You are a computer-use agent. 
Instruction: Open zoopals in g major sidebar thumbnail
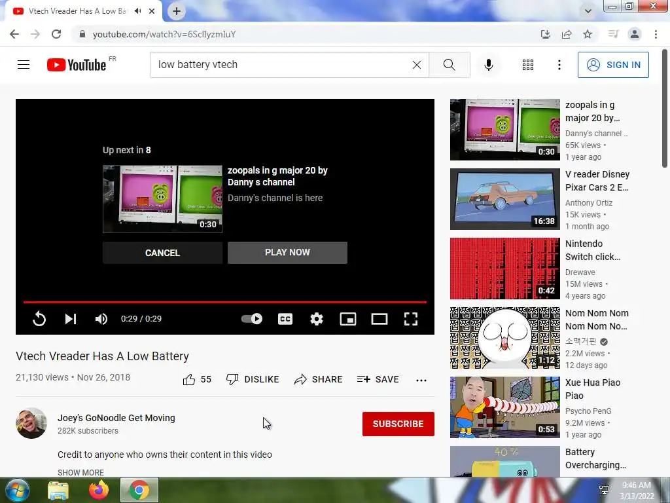tap(504, 130)
